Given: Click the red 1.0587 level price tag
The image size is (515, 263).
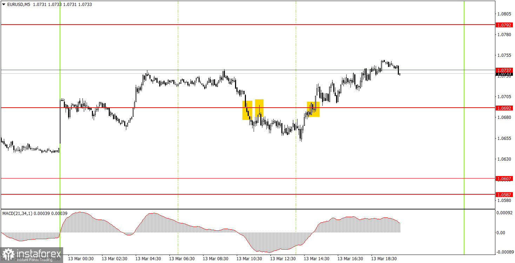Looking at the screenshot, I should click(x=504, y=194).
